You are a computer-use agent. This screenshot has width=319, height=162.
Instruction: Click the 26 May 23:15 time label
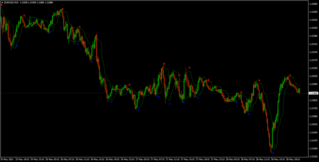point(128,159)
